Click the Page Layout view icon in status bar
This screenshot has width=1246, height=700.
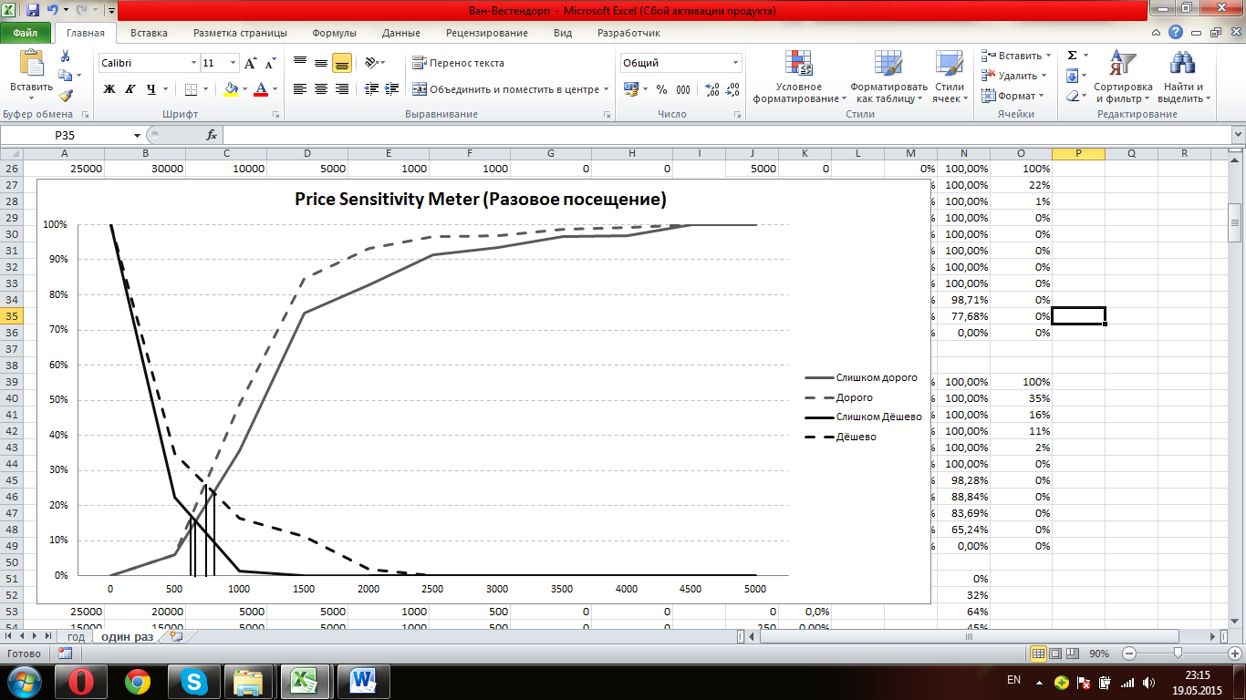pos(1055,654)
